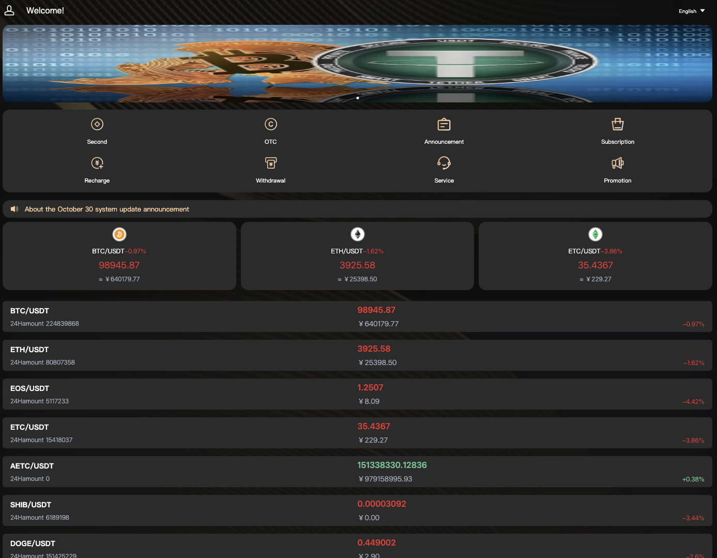
Task: Click the -0.97% list row change value
Action: pos(693,324)
